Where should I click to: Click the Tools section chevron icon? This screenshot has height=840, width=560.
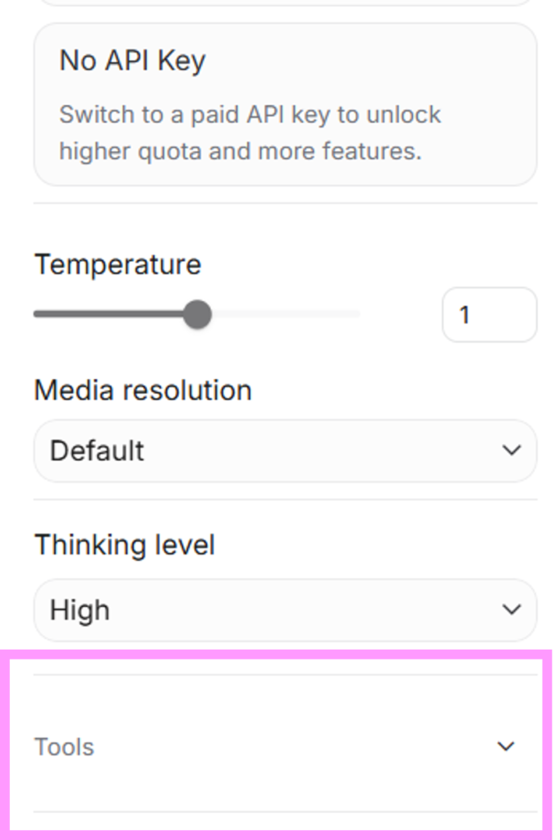click(507, 746)
